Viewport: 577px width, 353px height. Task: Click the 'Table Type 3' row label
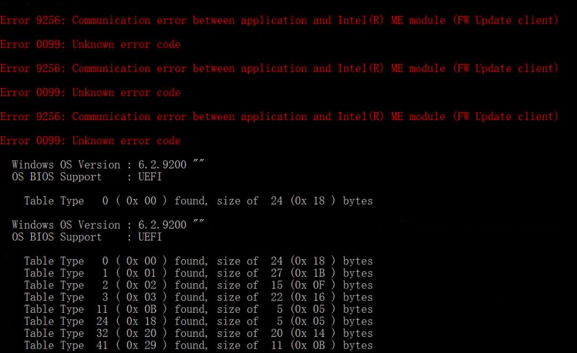(66, 297)
